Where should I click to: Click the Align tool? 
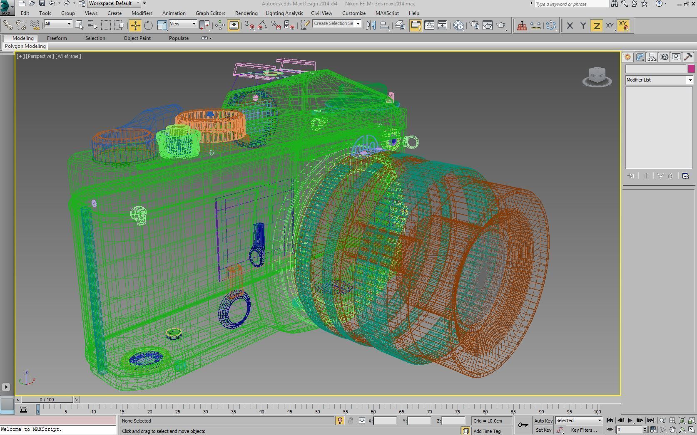tap(385, 25)
